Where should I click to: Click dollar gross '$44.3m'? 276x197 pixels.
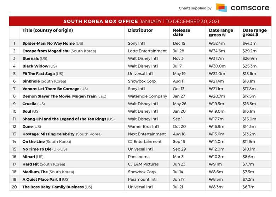pos(249,43)
